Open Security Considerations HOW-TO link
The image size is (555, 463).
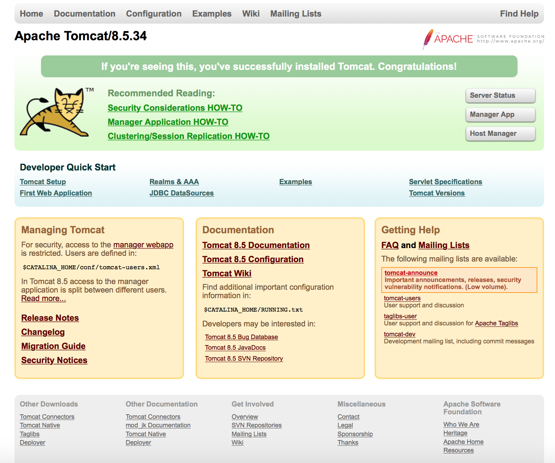pos(175,108)
